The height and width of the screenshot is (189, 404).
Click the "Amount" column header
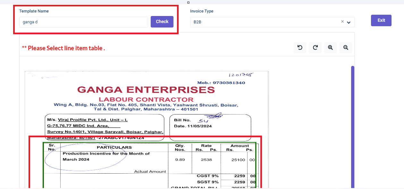[240, 146]
